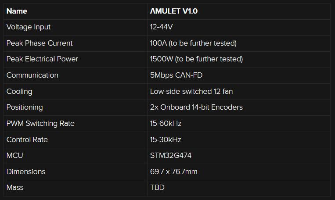Click the "Name" header cell
335x200 pixels.
[17, 11]
